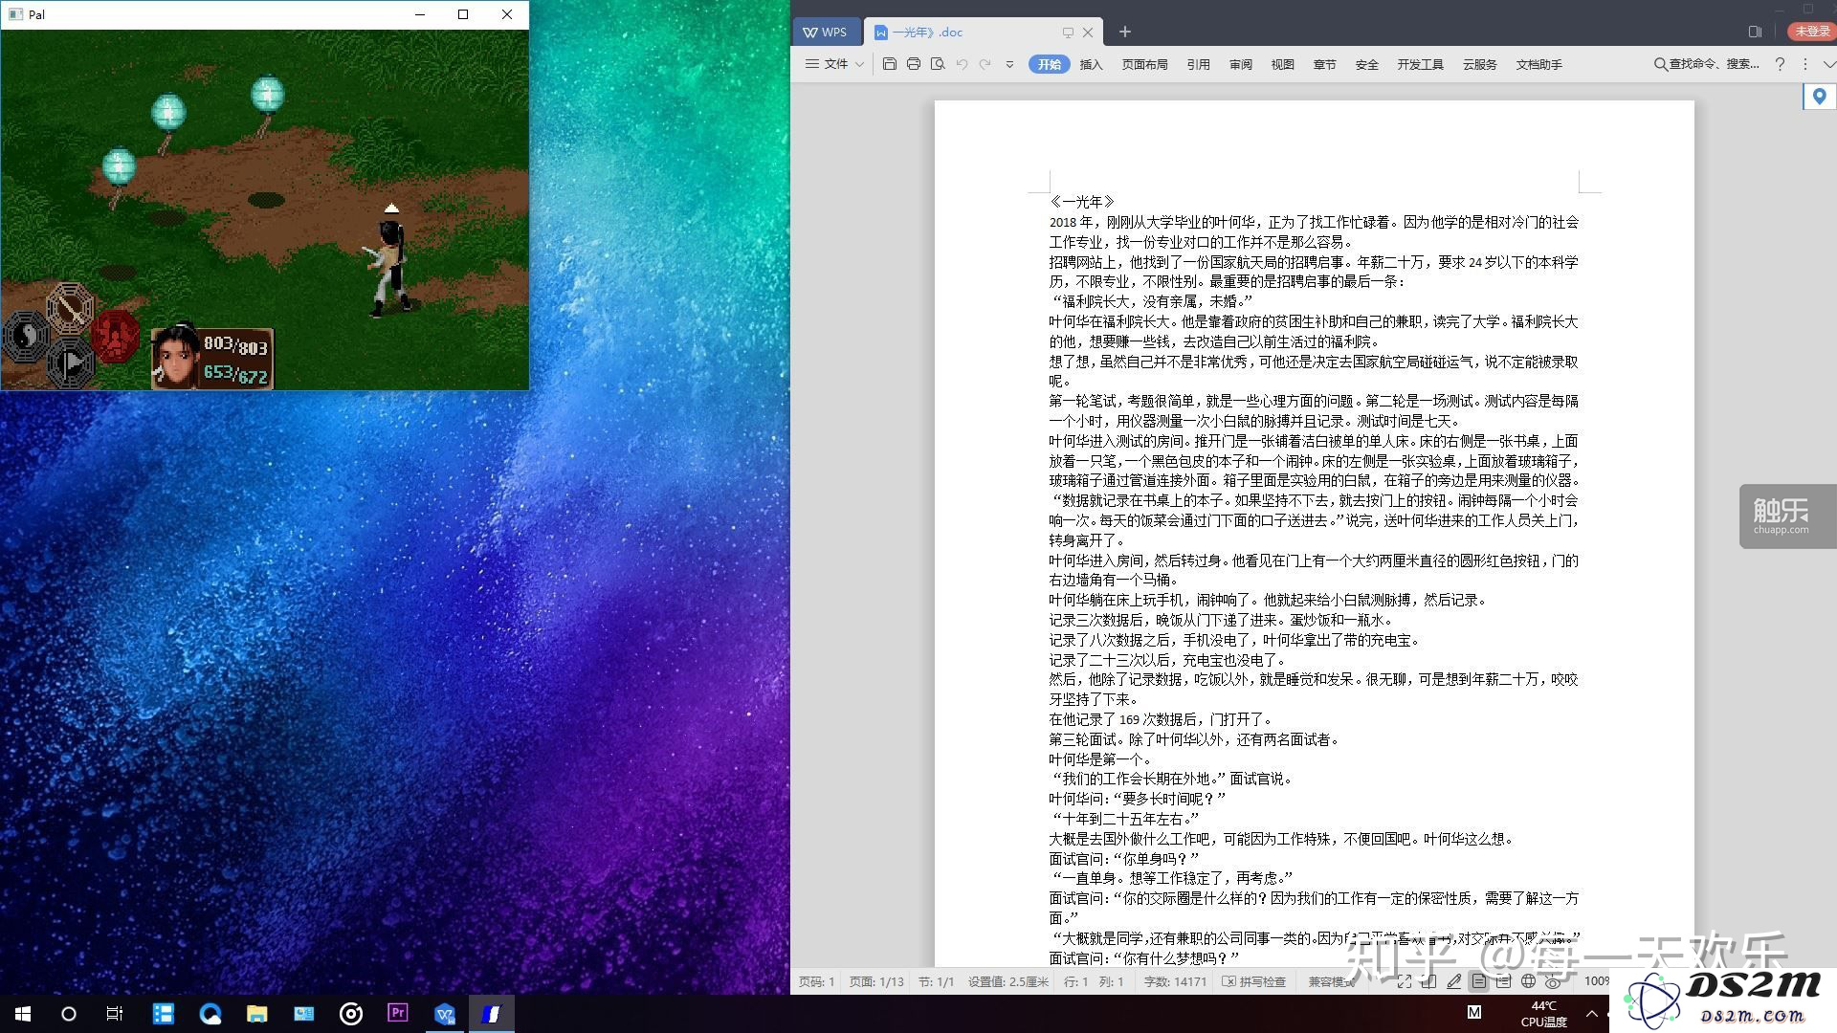Select outline view icon in WPS status bar
Viewport: 1837px width, 1033px height.
point(1503,981)
